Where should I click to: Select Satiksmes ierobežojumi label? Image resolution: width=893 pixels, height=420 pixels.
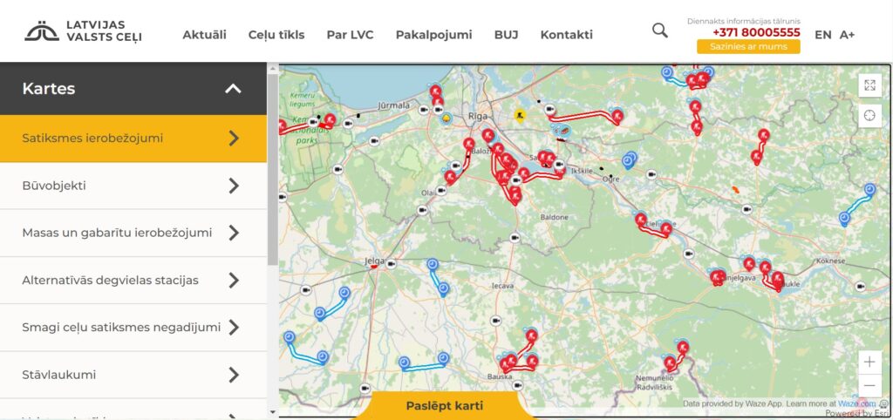tap(92, 139)
